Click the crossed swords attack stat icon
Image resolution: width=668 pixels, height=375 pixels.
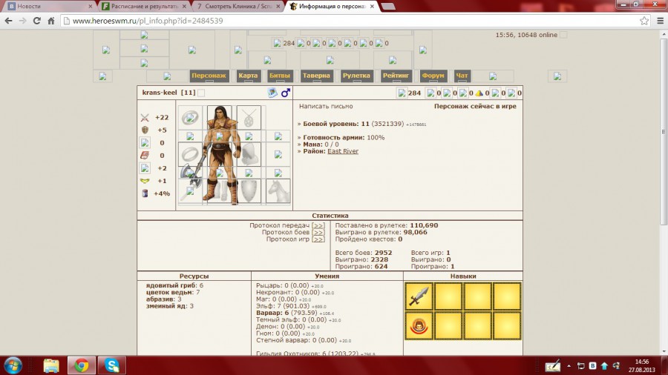click(145, 118)
